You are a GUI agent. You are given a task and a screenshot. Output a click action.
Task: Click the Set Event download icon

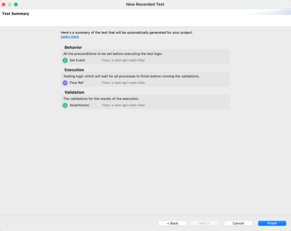(65, 60)
